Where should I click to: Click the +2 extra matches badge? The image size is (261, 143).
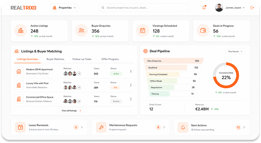tap(79, 101)
